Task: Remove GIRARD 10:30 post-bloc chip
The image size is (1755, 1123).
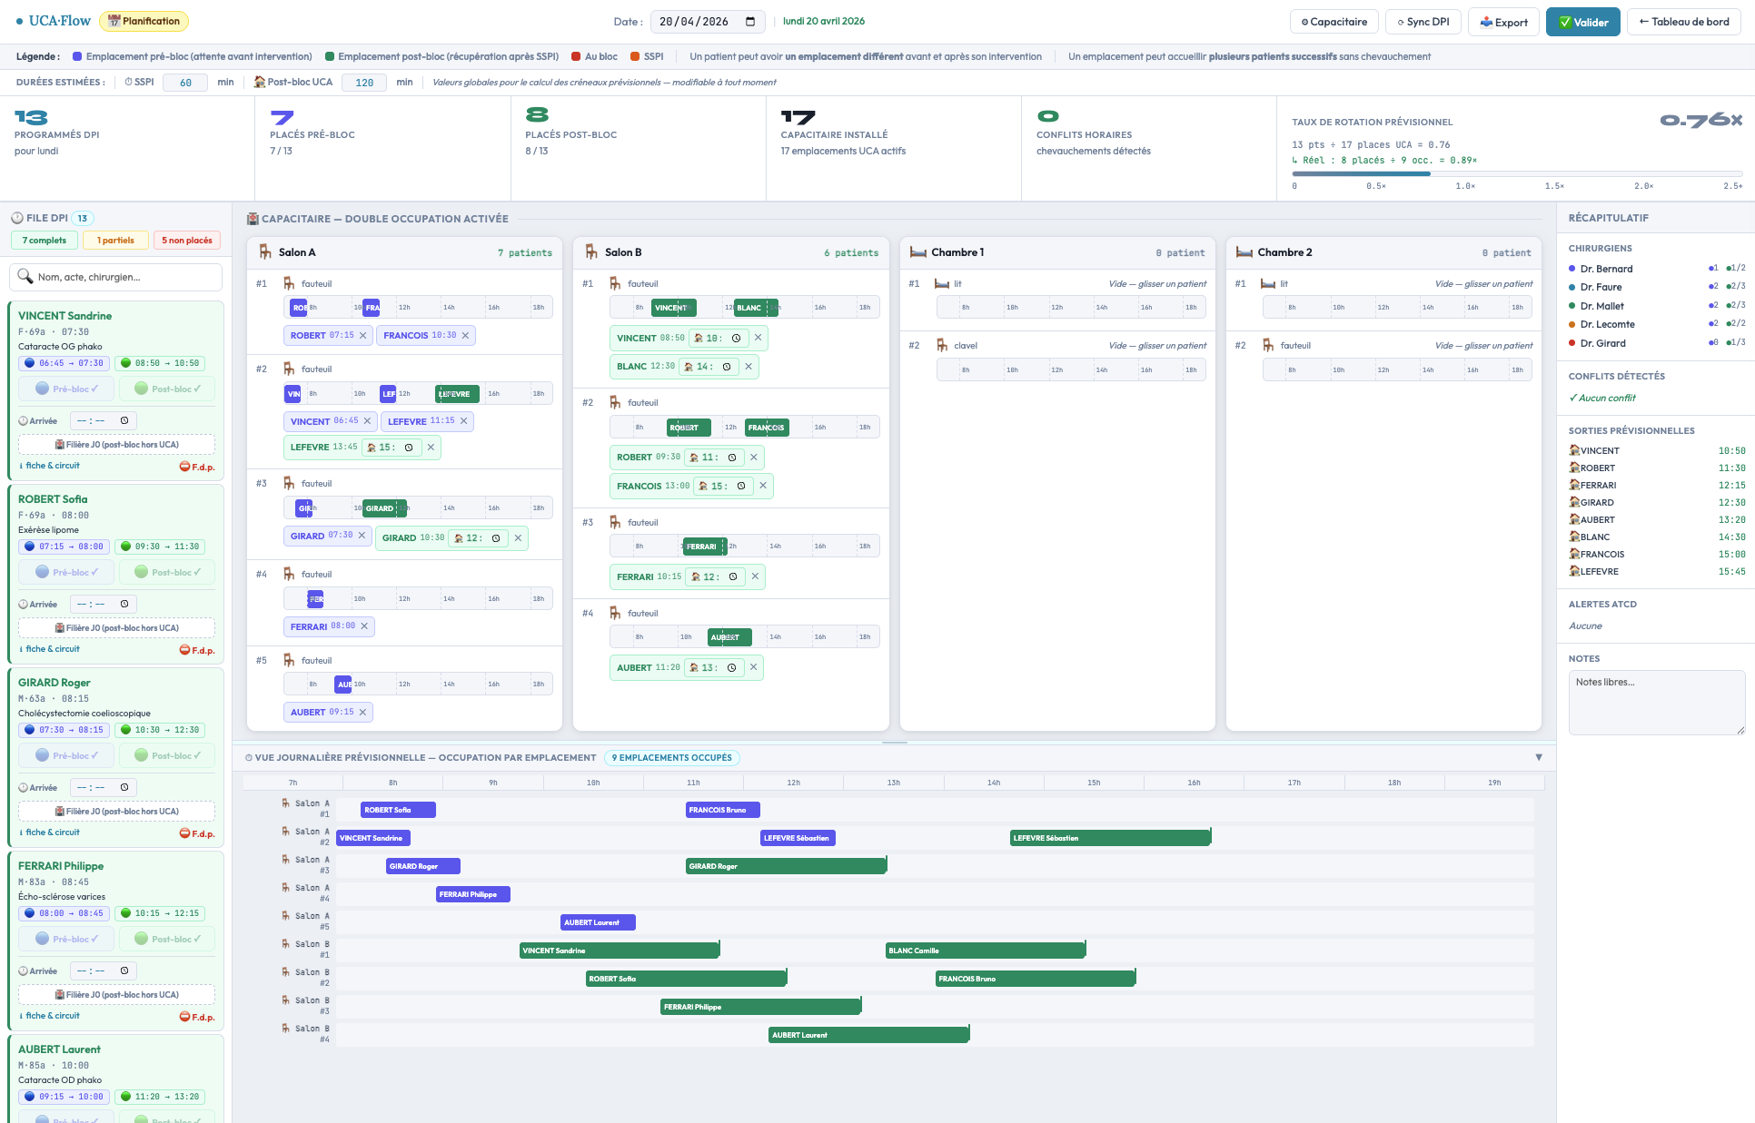Action: [518, 538]
